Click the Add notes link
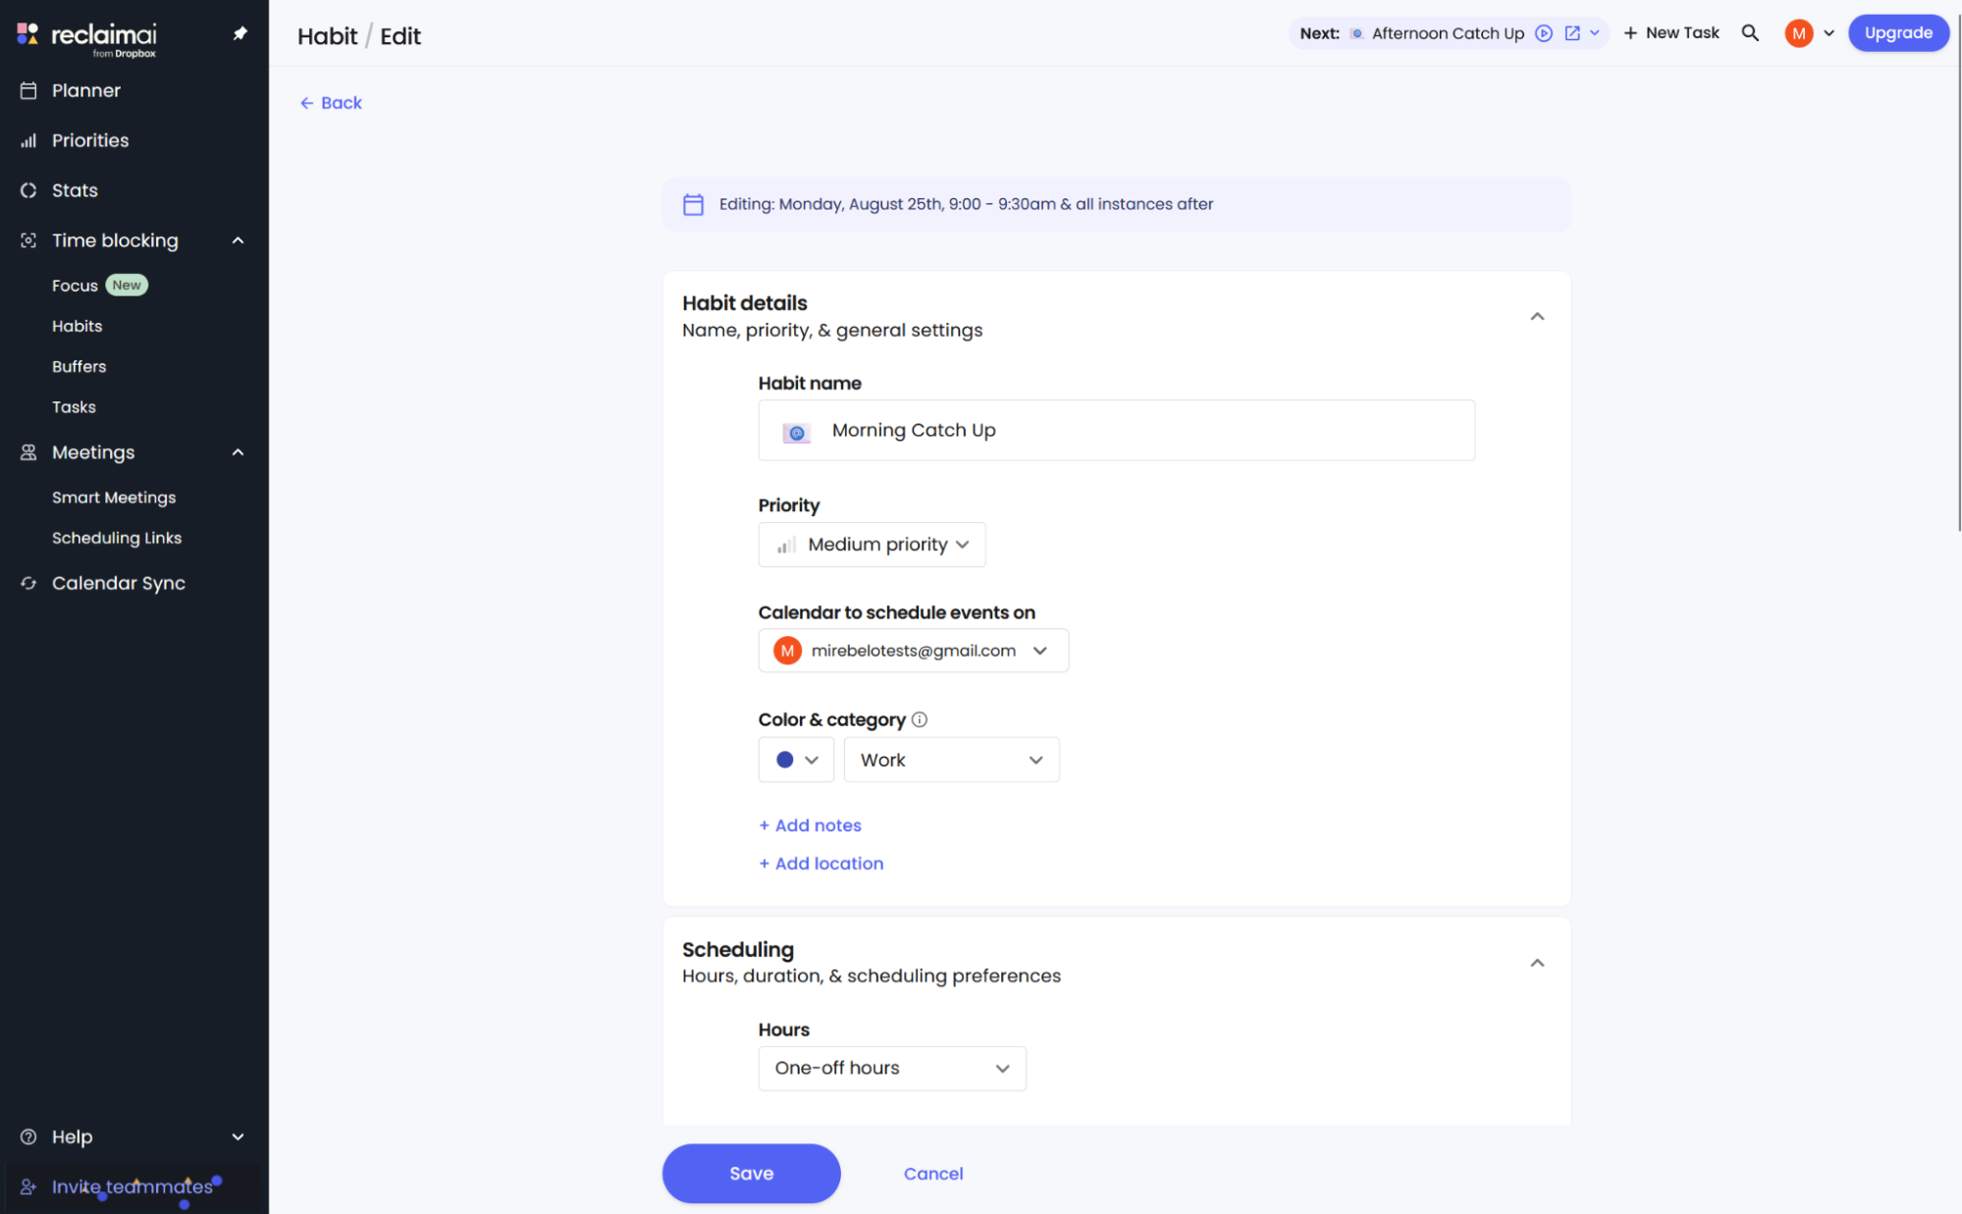 810,825
